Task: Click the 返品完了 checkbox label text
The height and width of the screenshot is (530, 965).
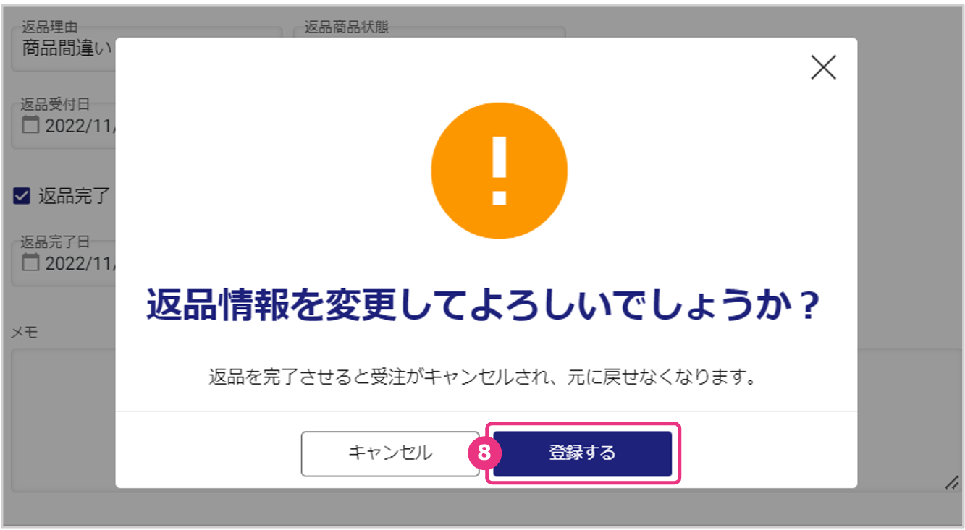Action: tap(74, 195)
